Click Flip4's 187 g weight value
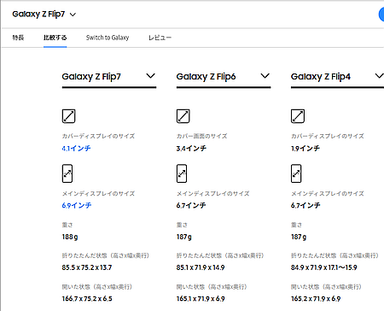This screenshot has height=311, width=384. click(299, 237)
